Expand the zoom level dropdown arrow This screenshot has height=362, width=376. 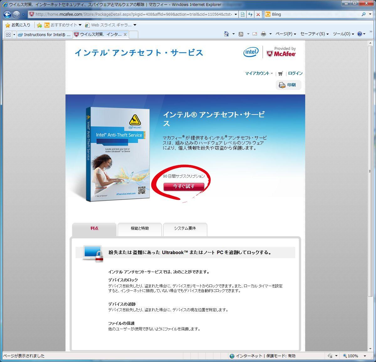tap(365, 356)
